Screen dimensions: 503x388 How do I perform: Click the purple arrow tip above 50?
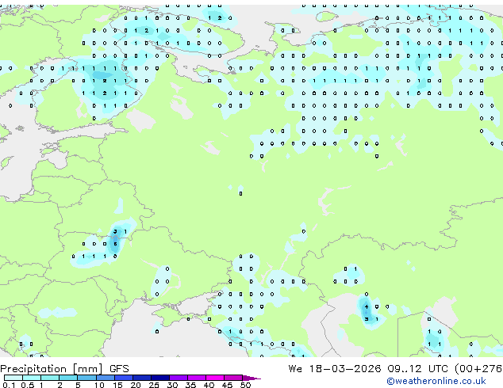coord(251,378)
